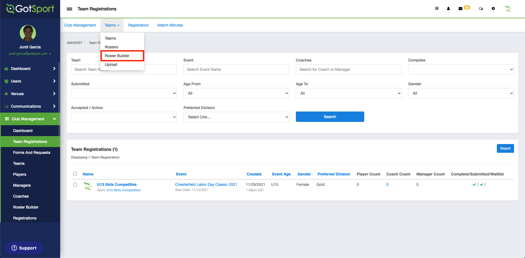Open the Complete dropdown
This screenshot has width=525, height=258.
[461, 69]
